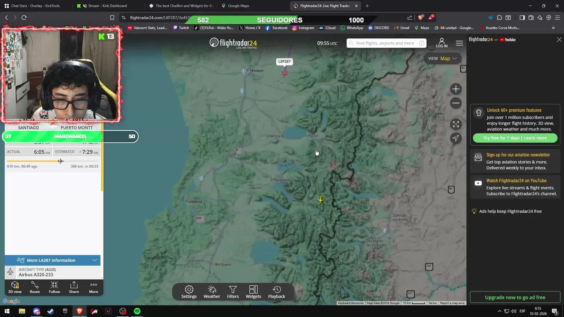
Task: Open Steam from the taskbar
Action: pos(51,311)
